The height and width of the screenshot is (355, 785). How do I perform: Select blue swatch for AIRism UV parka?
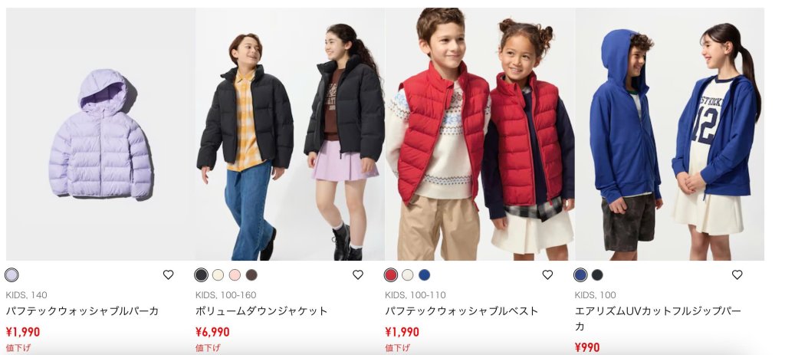(x=580, y=275)
